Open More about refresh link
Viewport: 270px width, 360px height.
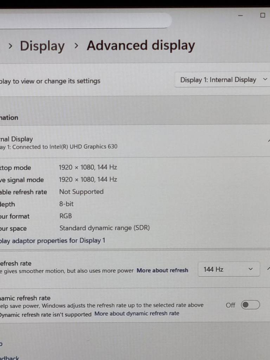(162, 270)
